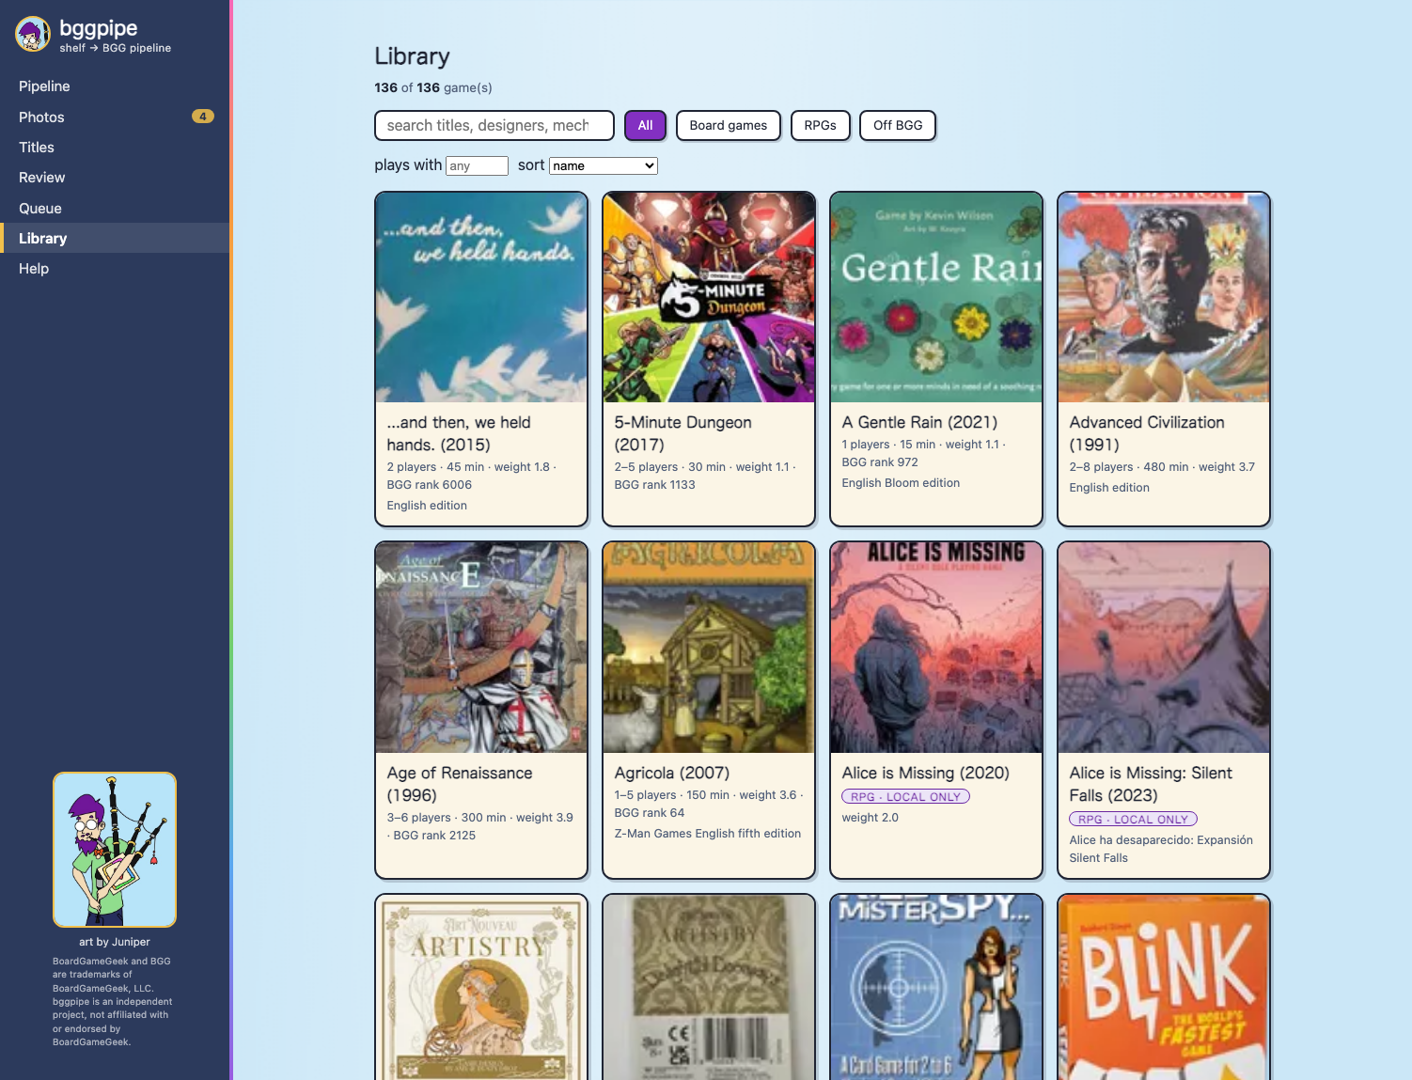Click the plays with player count field
This screenshot has width=1412, height=1080.
[x=477, y=165]
